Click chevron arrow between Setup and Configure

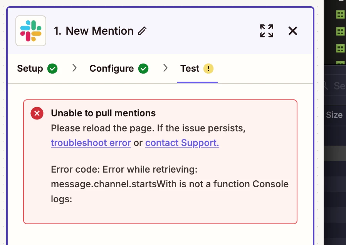tap(75, 68)
